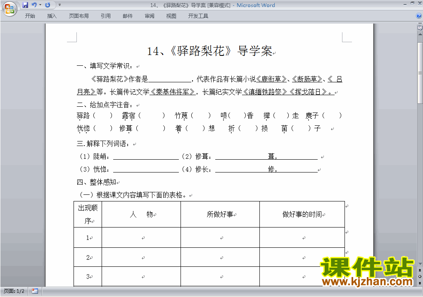Click the table cell numbered 3

click(x=88, y=276)
